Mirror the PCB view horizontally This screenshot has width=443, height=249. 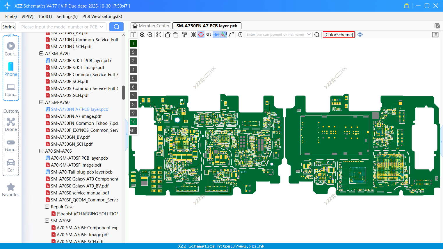pyautogui.click(x=193, y=35)
